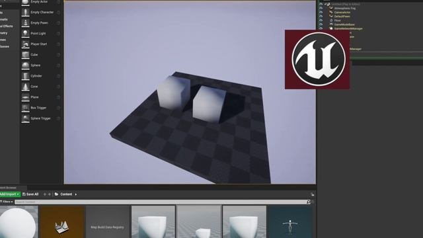Image resolution: width=423 pixels, height=238 pixels.
Task: Click the Save All button
Action: pos(30,194)
